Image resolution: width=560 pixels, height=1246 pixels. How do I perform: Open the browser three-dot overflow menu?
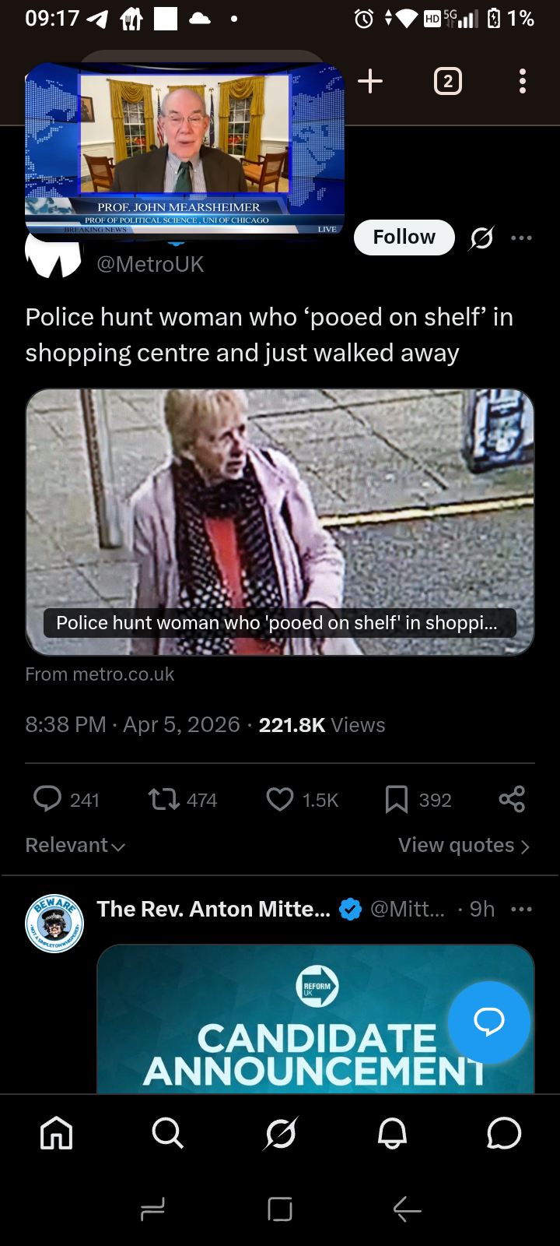tap(523, 81)
